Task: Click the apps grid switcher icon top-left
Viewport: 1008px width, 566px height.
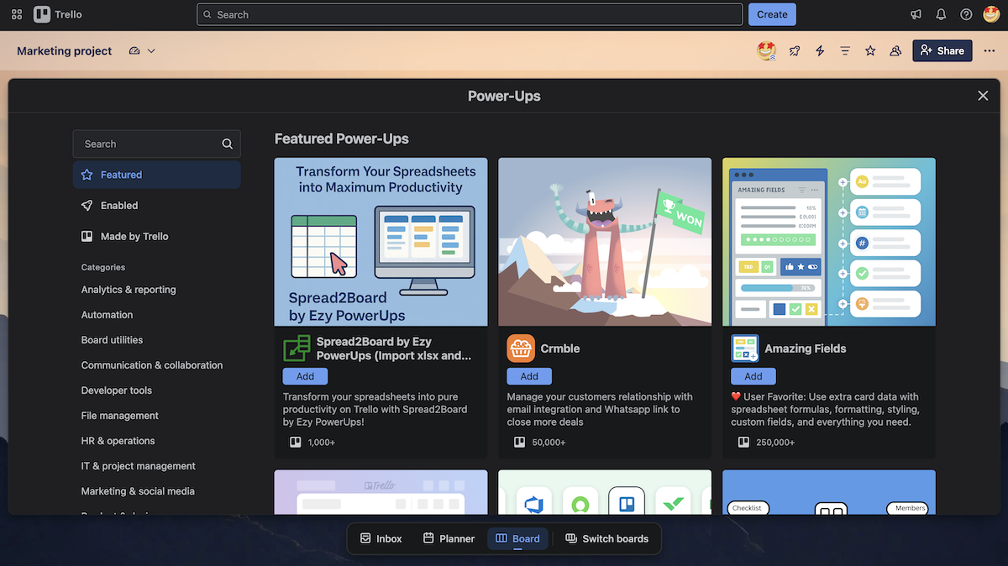Action: (x=16, y=14)
